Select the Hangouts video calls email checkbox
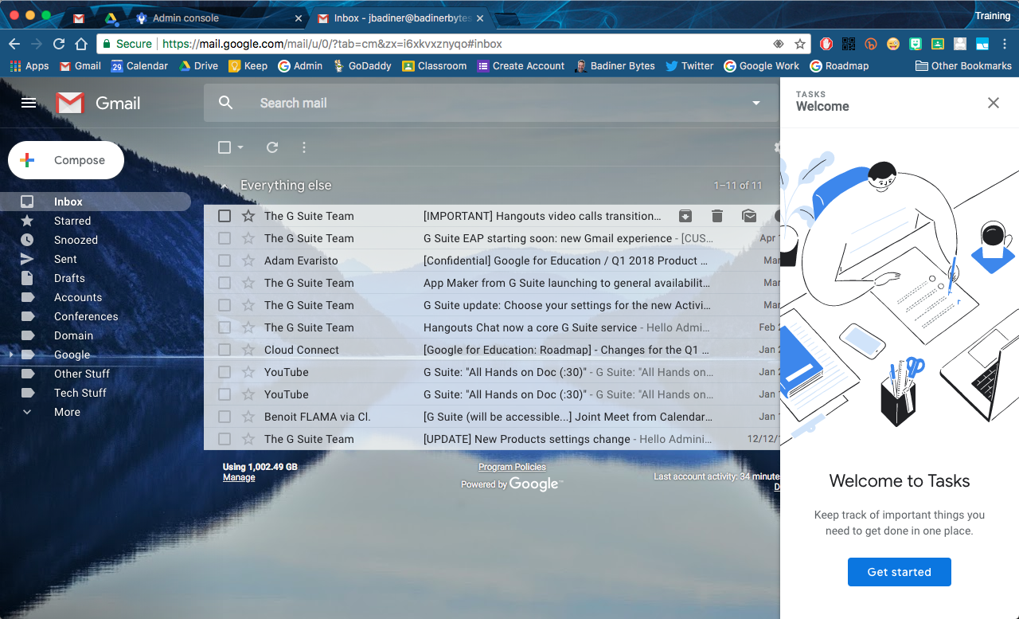 coord(224,216)
